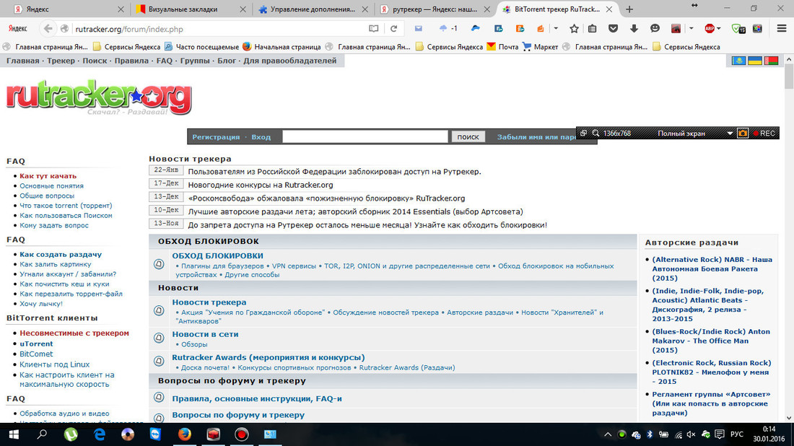This screenshot has width=794, height=446.
Task: Click the red record app taskbar icon
Action: pyautogui.click(x=242, y=434)
